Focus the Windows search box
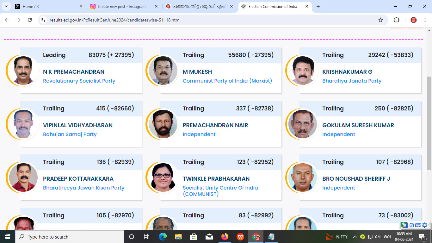The width and height of the screenshot is (432, 243). [x=70, y=237]
